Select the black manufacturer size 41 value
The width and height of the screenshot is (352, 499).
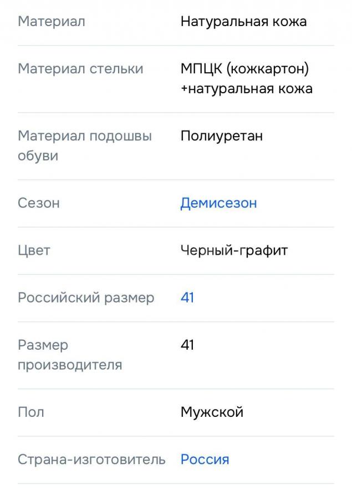(187, 345)
